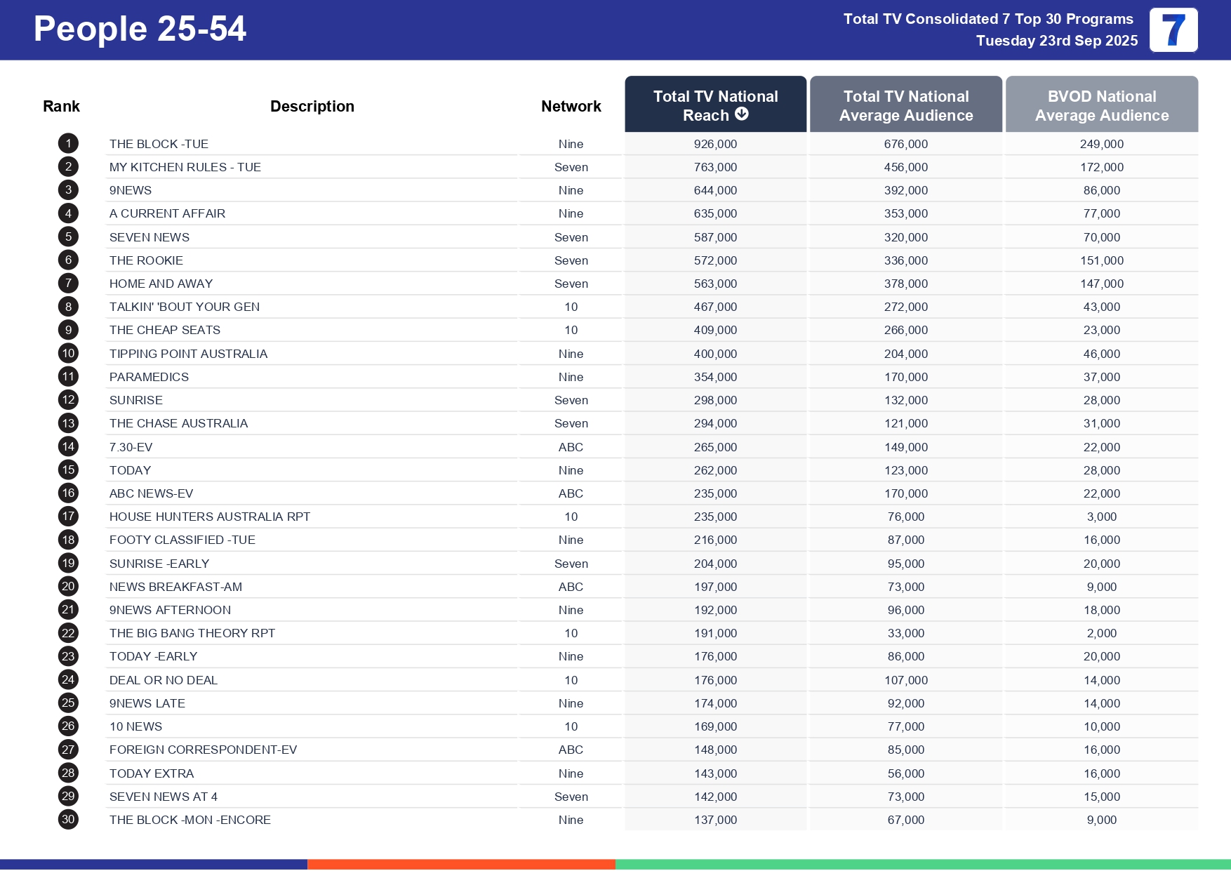The width and height of the screenshot is (1231, 871).
Task: Open the THE CHEAP SEATS program entry
Action: pos(165,330)
